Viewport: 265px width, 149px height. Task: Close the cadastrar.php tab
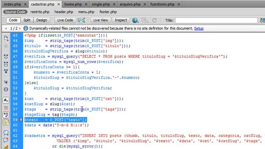pos(59,5)
